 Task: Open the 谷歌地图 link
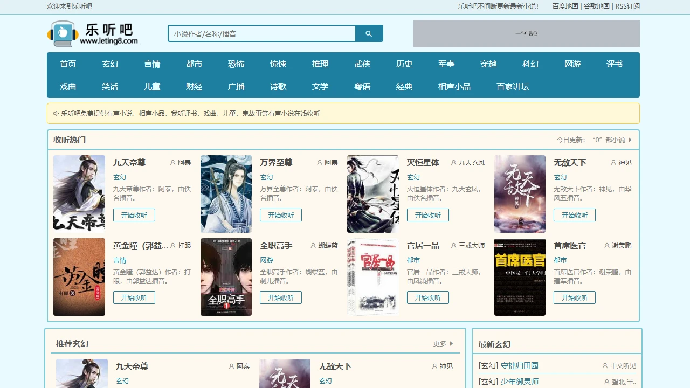click(597, 6)
